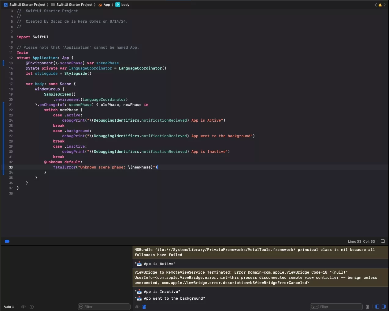
Task: Click line number 21 in the gutter
Action: tap(11, 105)
